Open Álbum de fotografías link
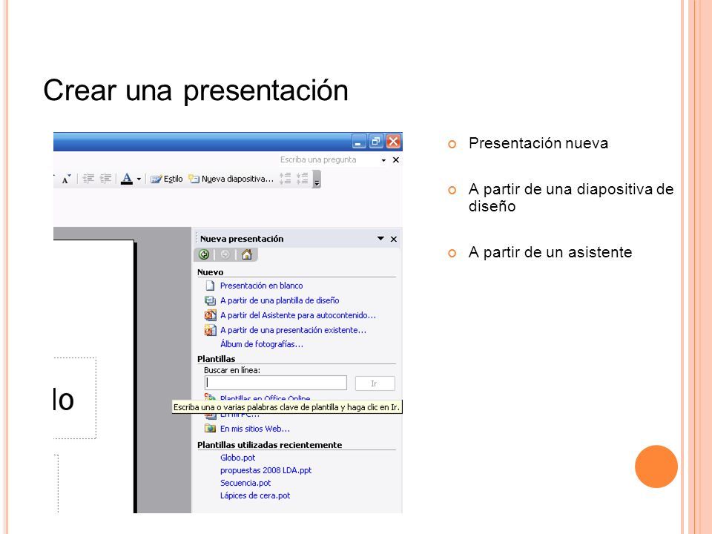The image size is (712, 534). [262, 344]
